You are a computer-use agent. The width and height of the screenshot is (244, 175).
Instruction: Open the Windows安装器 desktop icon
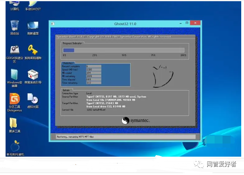[14, 78]
